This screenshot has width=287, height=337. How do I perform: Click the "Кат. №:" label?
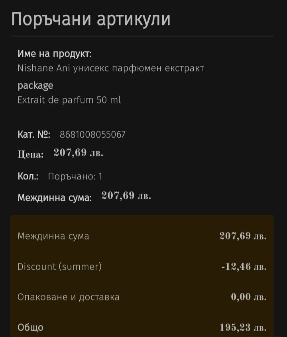pos(34,134)
